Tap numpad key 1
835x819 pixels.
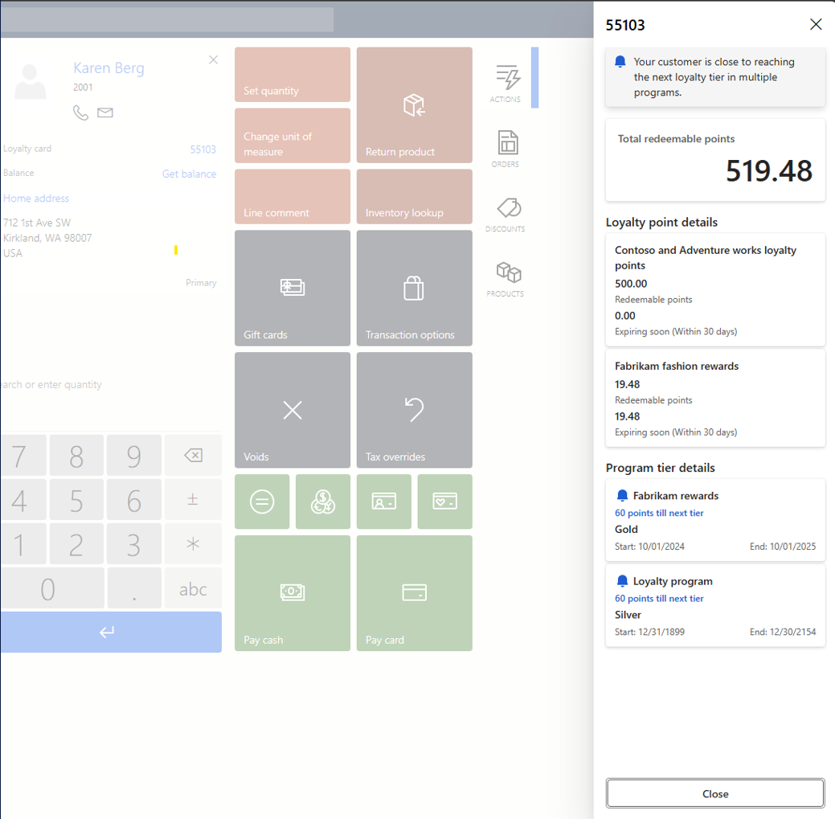point(23,543)
